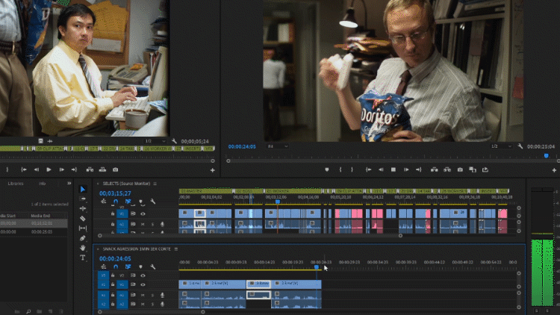Switch to the Info tab
560x315 pixels.
click(42, 183)
